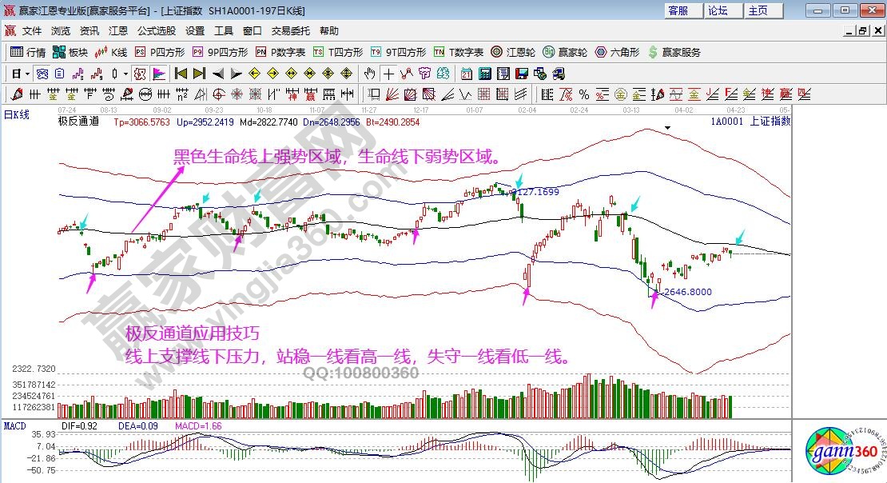Click the save floppy disk icon
Image resolution: width=887 pixels, height=483 pixels.
[x=522, y=74]
